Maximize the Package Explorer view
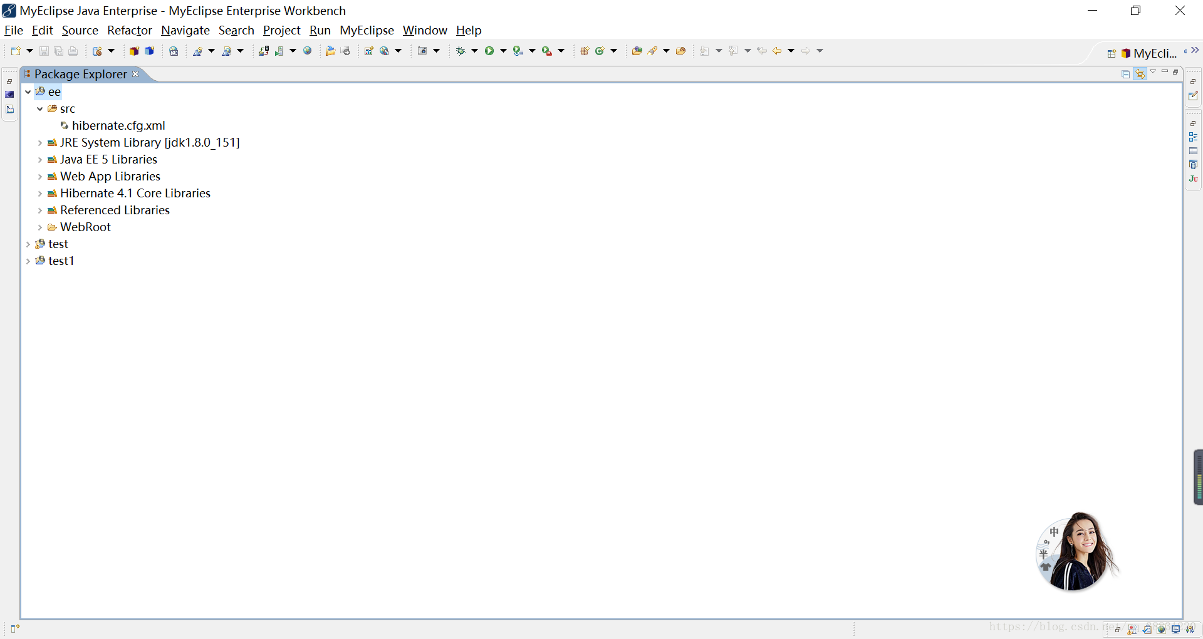The width and height of the screenshot is (1203, 639). [x=1176, y=72]
